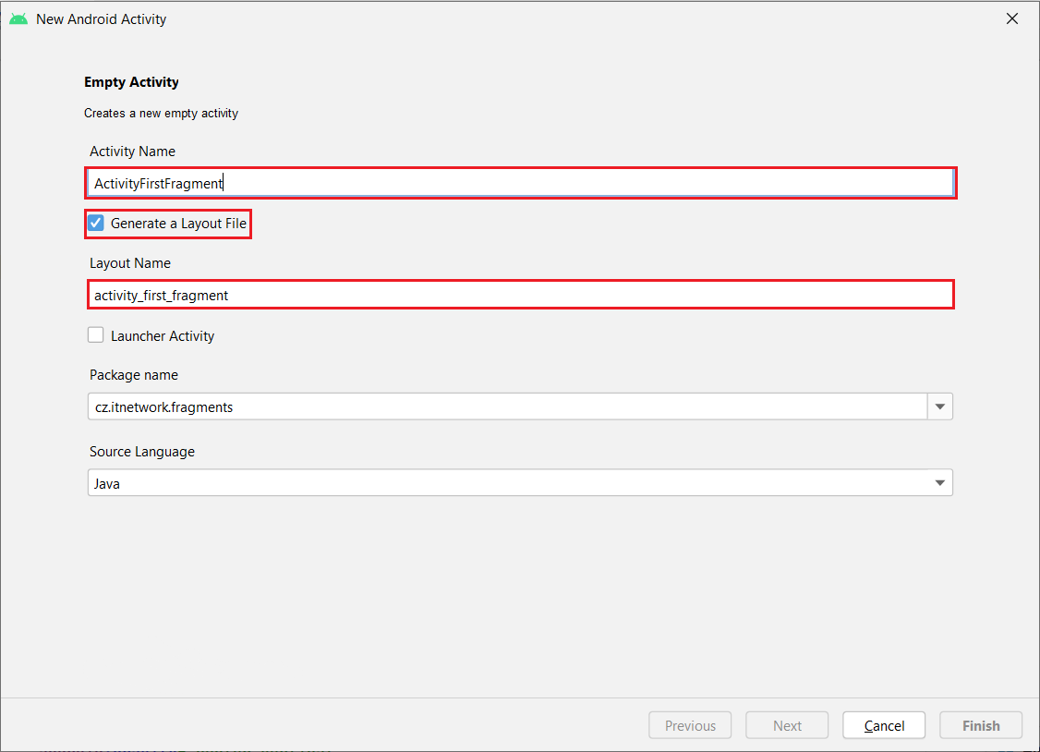This screenshot has height=752, width=1040.
Task: Click the Empty Activity heading
Action: (131, 82)
